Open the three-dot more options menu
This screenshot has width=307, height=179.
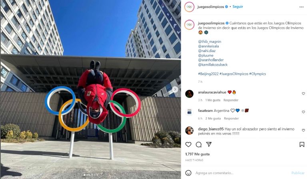[301, 7]
